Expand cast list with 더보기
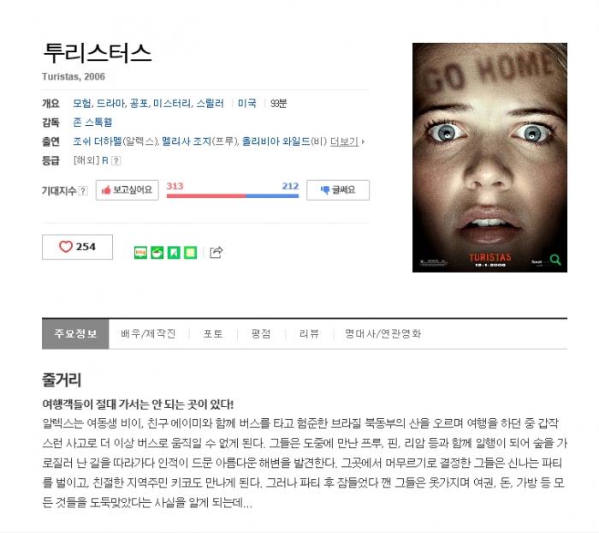599x533 pixels. point(347,141)
